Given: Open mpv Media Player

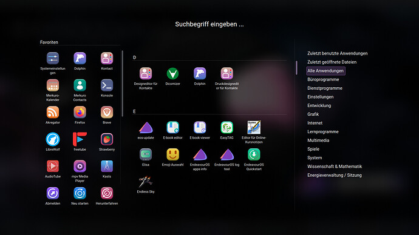Looking at the screenshot, I should point(80,166).
